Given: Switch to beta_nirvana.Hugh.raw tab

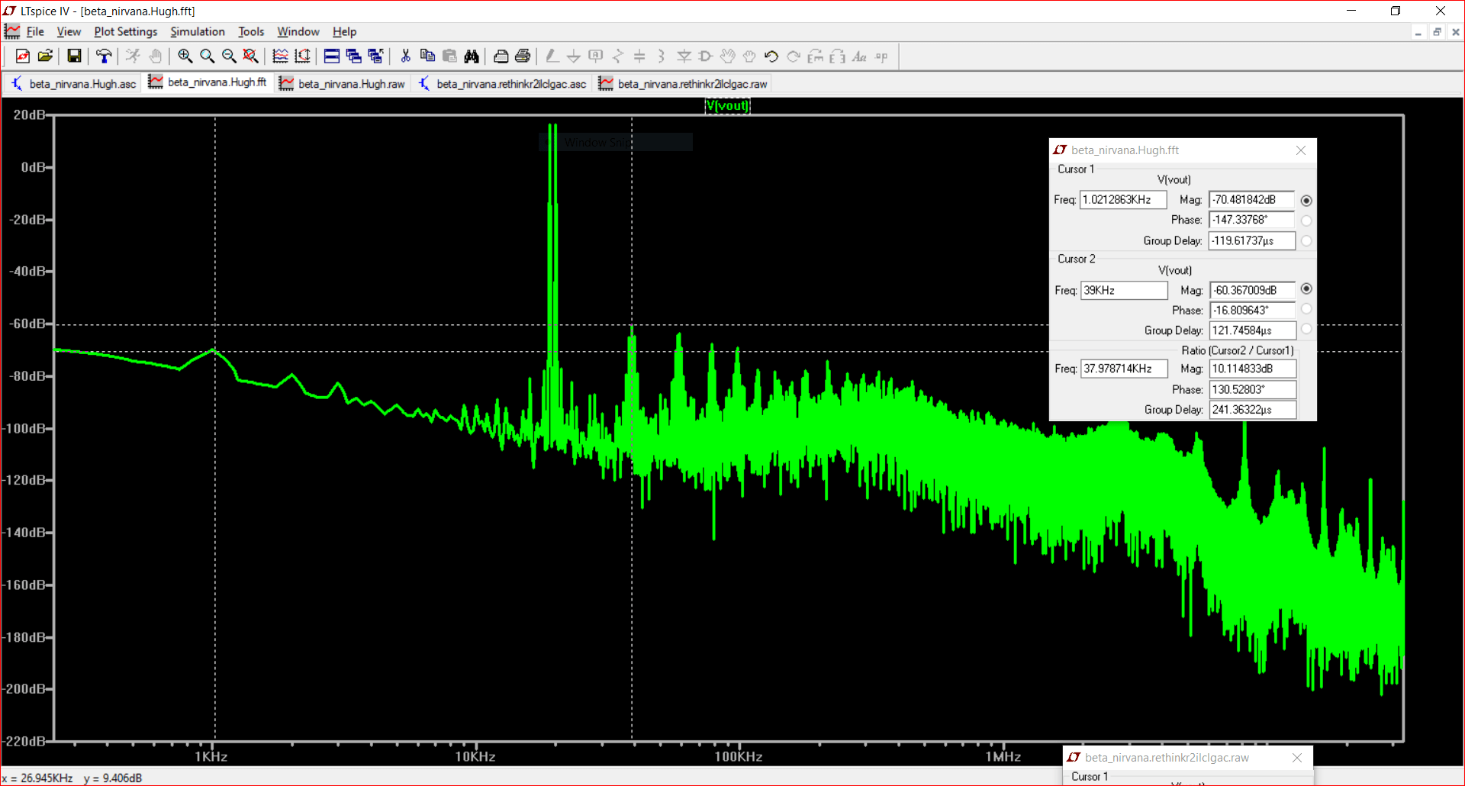Looking at the screenshot, I should pyautogui.click(x=343, y=84).
